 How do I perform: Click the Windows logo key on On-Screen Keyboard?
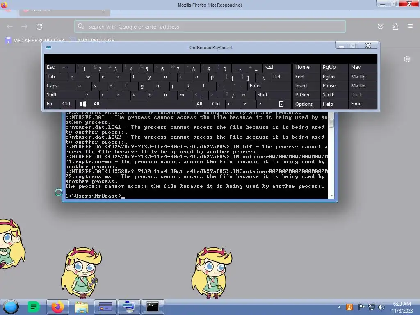pos(83,104)
